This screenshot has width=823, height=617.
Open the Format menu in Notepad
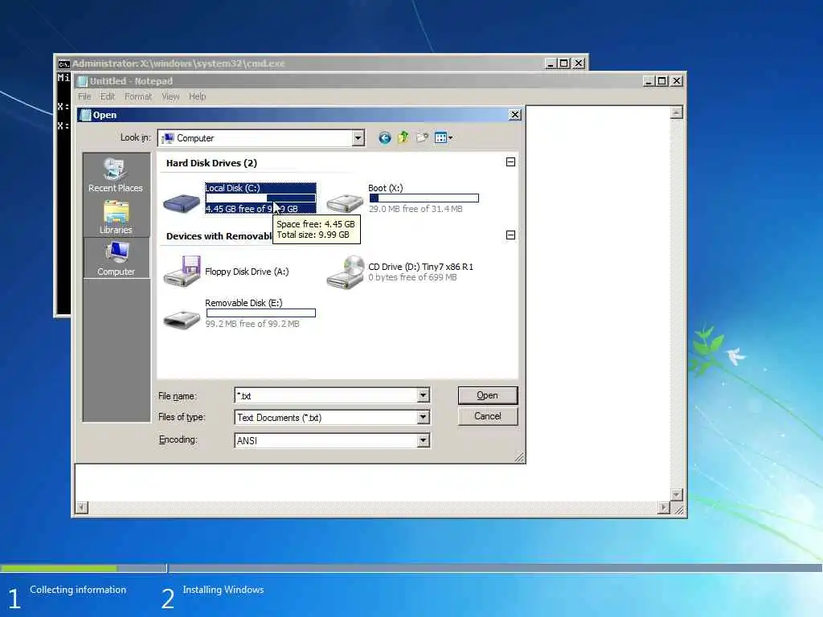pos(138,96)
